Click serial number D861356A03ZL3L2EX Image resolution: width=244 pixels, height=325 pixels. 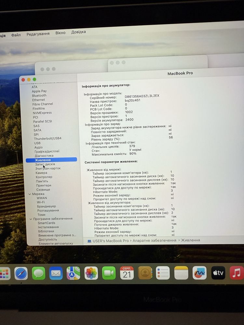click(x=142, y=96)
